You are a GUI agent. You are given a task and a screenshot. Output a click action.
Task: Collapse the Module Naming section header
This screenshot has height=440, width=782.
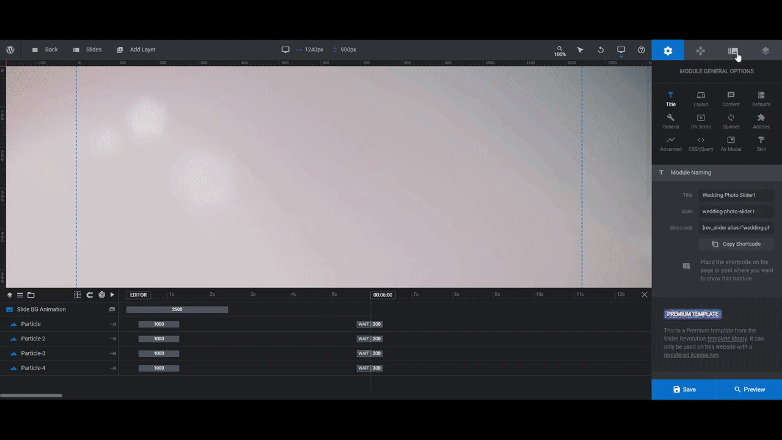pos(717,172)
